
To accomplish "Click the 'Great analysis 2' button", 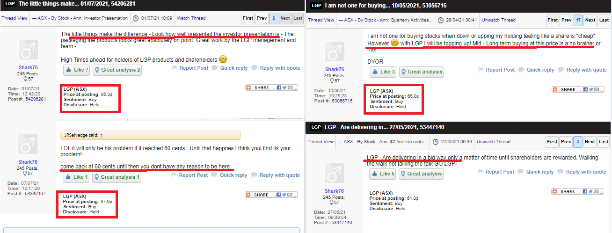I will tap(117, 70).
